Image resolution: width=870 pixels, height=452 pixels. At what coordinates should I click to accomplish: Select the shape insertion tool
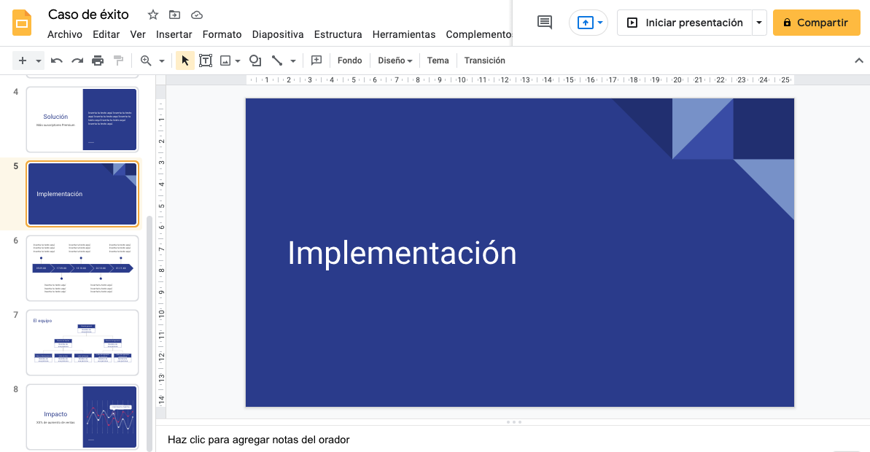[255, 61]
